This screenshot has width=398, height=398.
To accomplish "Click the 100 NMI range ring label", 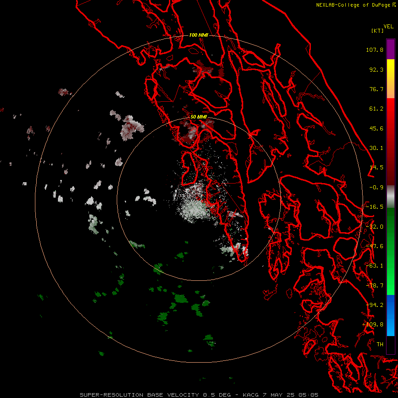I will 199,35.
